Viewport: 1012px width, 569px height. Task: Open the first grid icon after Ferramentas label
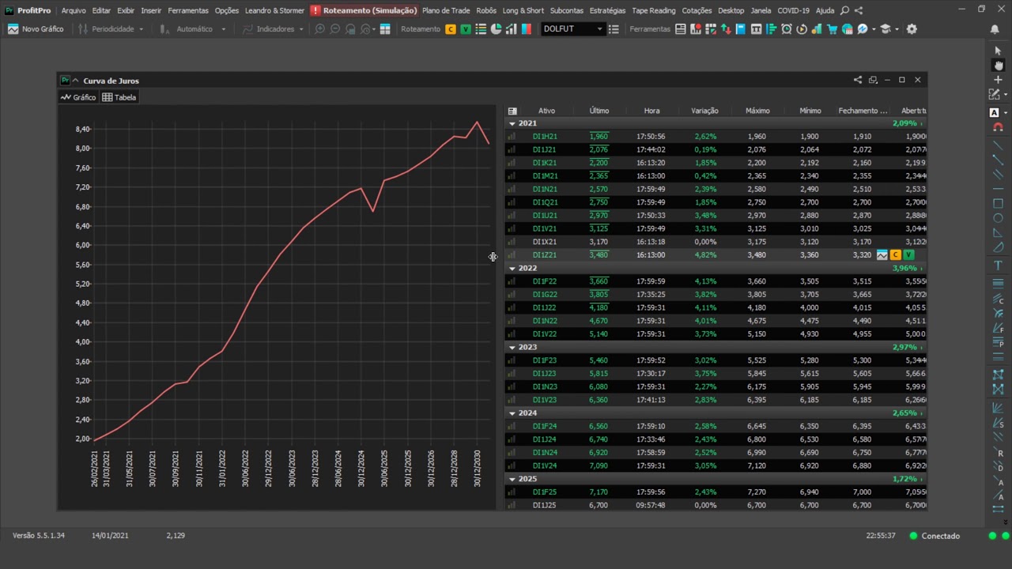(681, 28)
